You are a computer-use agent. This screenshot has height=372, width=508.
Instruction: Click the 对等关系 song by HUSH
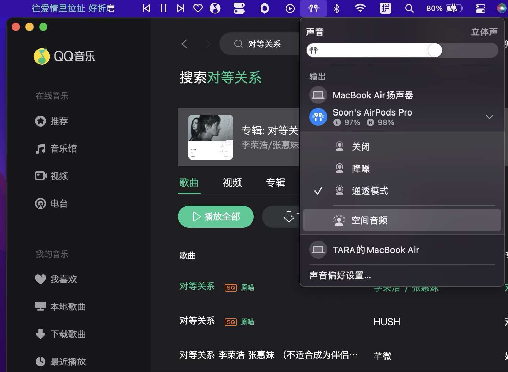click(197, 321)
